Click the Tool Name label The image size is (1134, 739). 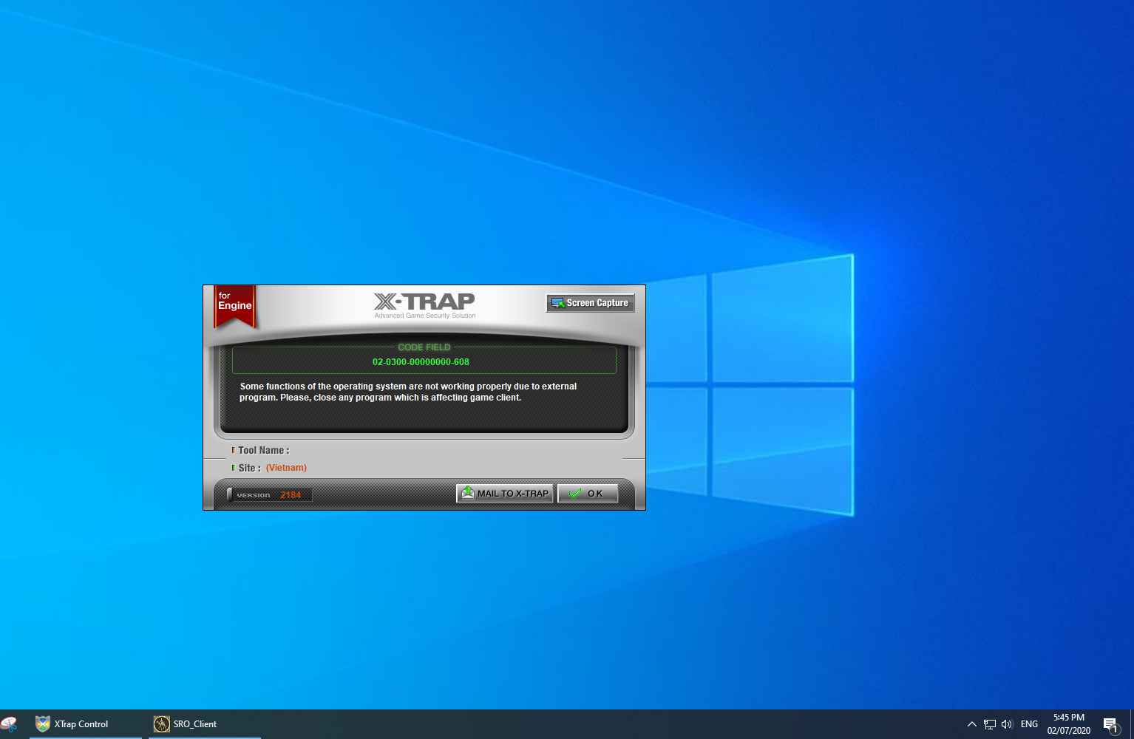(x=263, y=450)
